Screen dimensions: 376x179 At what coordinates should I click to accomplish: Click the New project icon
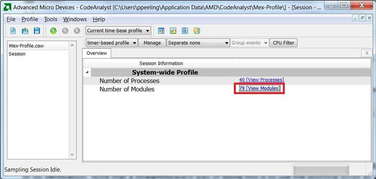coord(13,30)
